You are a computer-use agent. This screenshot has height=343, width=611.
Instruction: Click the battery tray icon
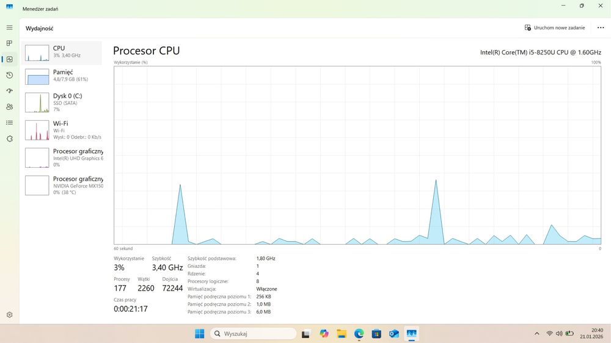[x=569, y=334]
